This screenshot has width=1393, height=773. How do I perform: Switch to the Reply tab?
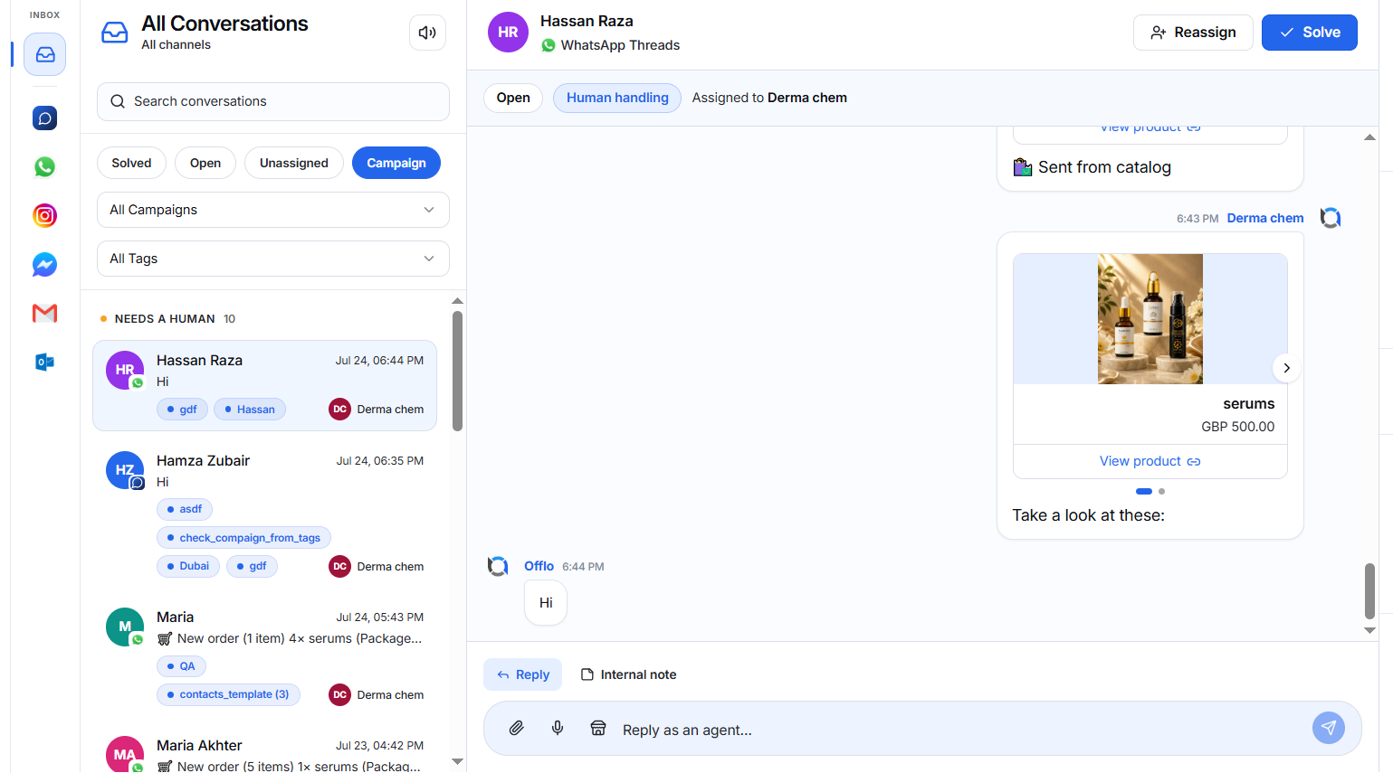click(x=523, y=674)
